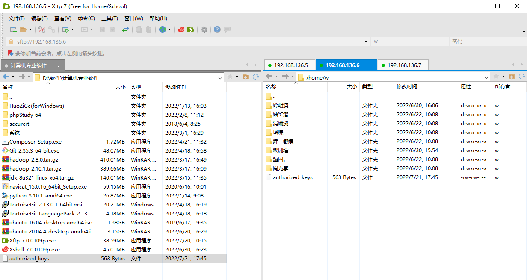527x280 pixels.
Task: Open the 文件(F) menu
Action: [x=17, y=18]
